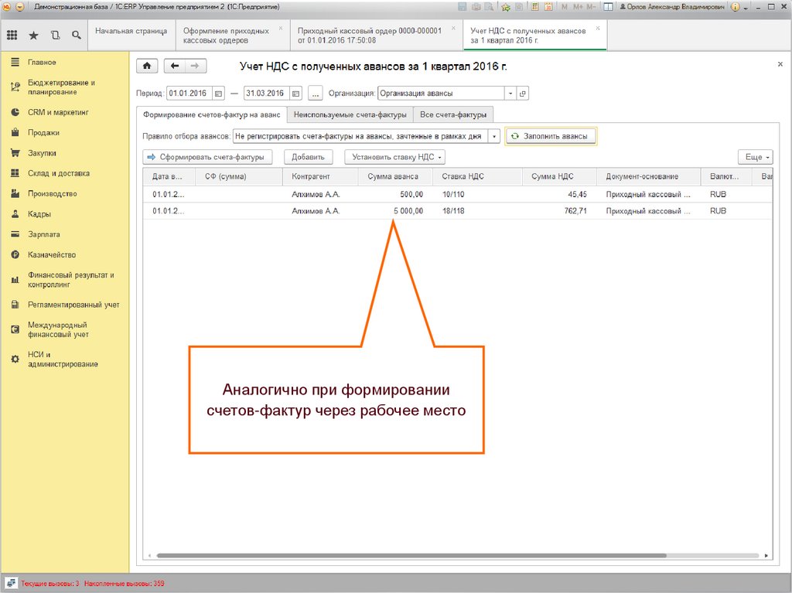Image resolution: width=792 pixels, height=593 pixels.
Task: Expand the advance selection rule dropdown
Action: [x=494, y=136]
